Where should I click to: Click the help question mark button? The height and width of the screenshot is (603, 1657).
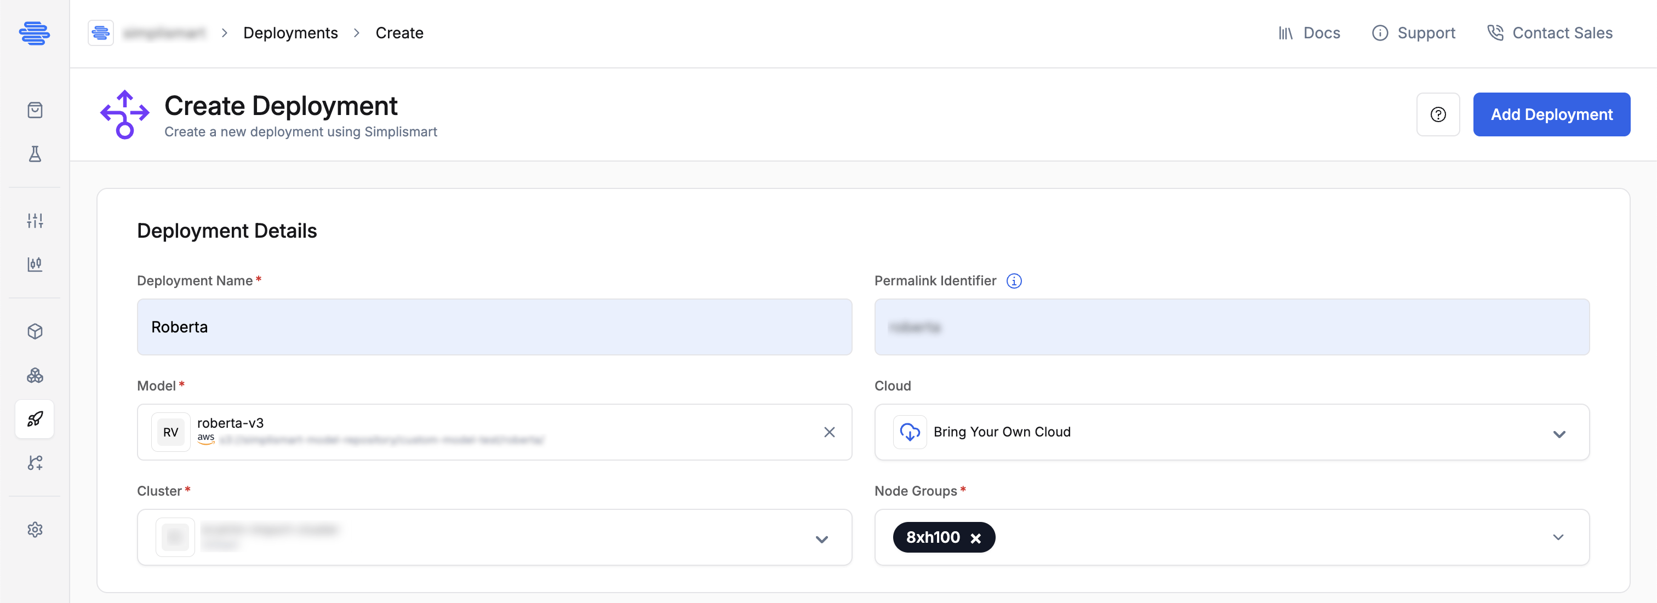coord(1438,114)
